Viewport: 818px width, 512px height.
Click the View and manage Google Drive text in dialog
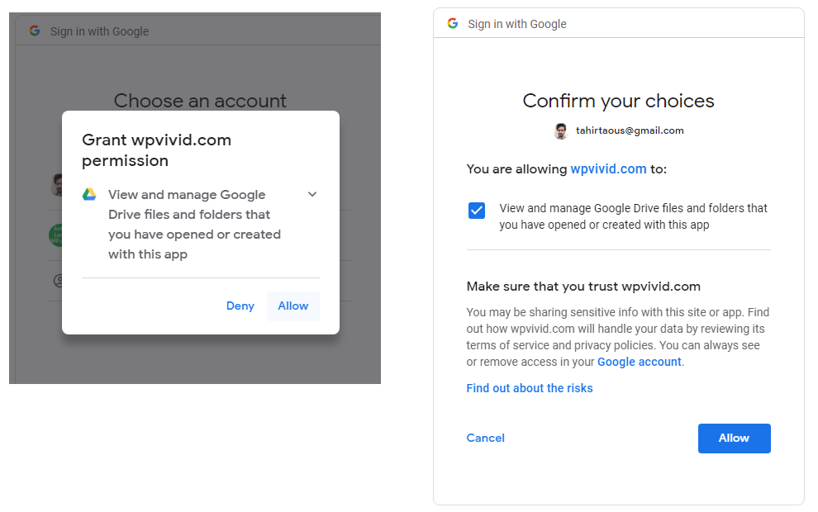point(194,224)
